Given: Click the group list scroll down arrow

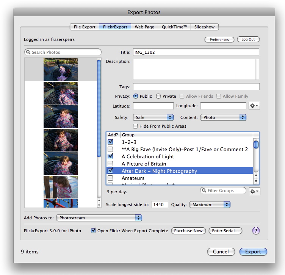Looking at the screenshot, I should (256, 181).
